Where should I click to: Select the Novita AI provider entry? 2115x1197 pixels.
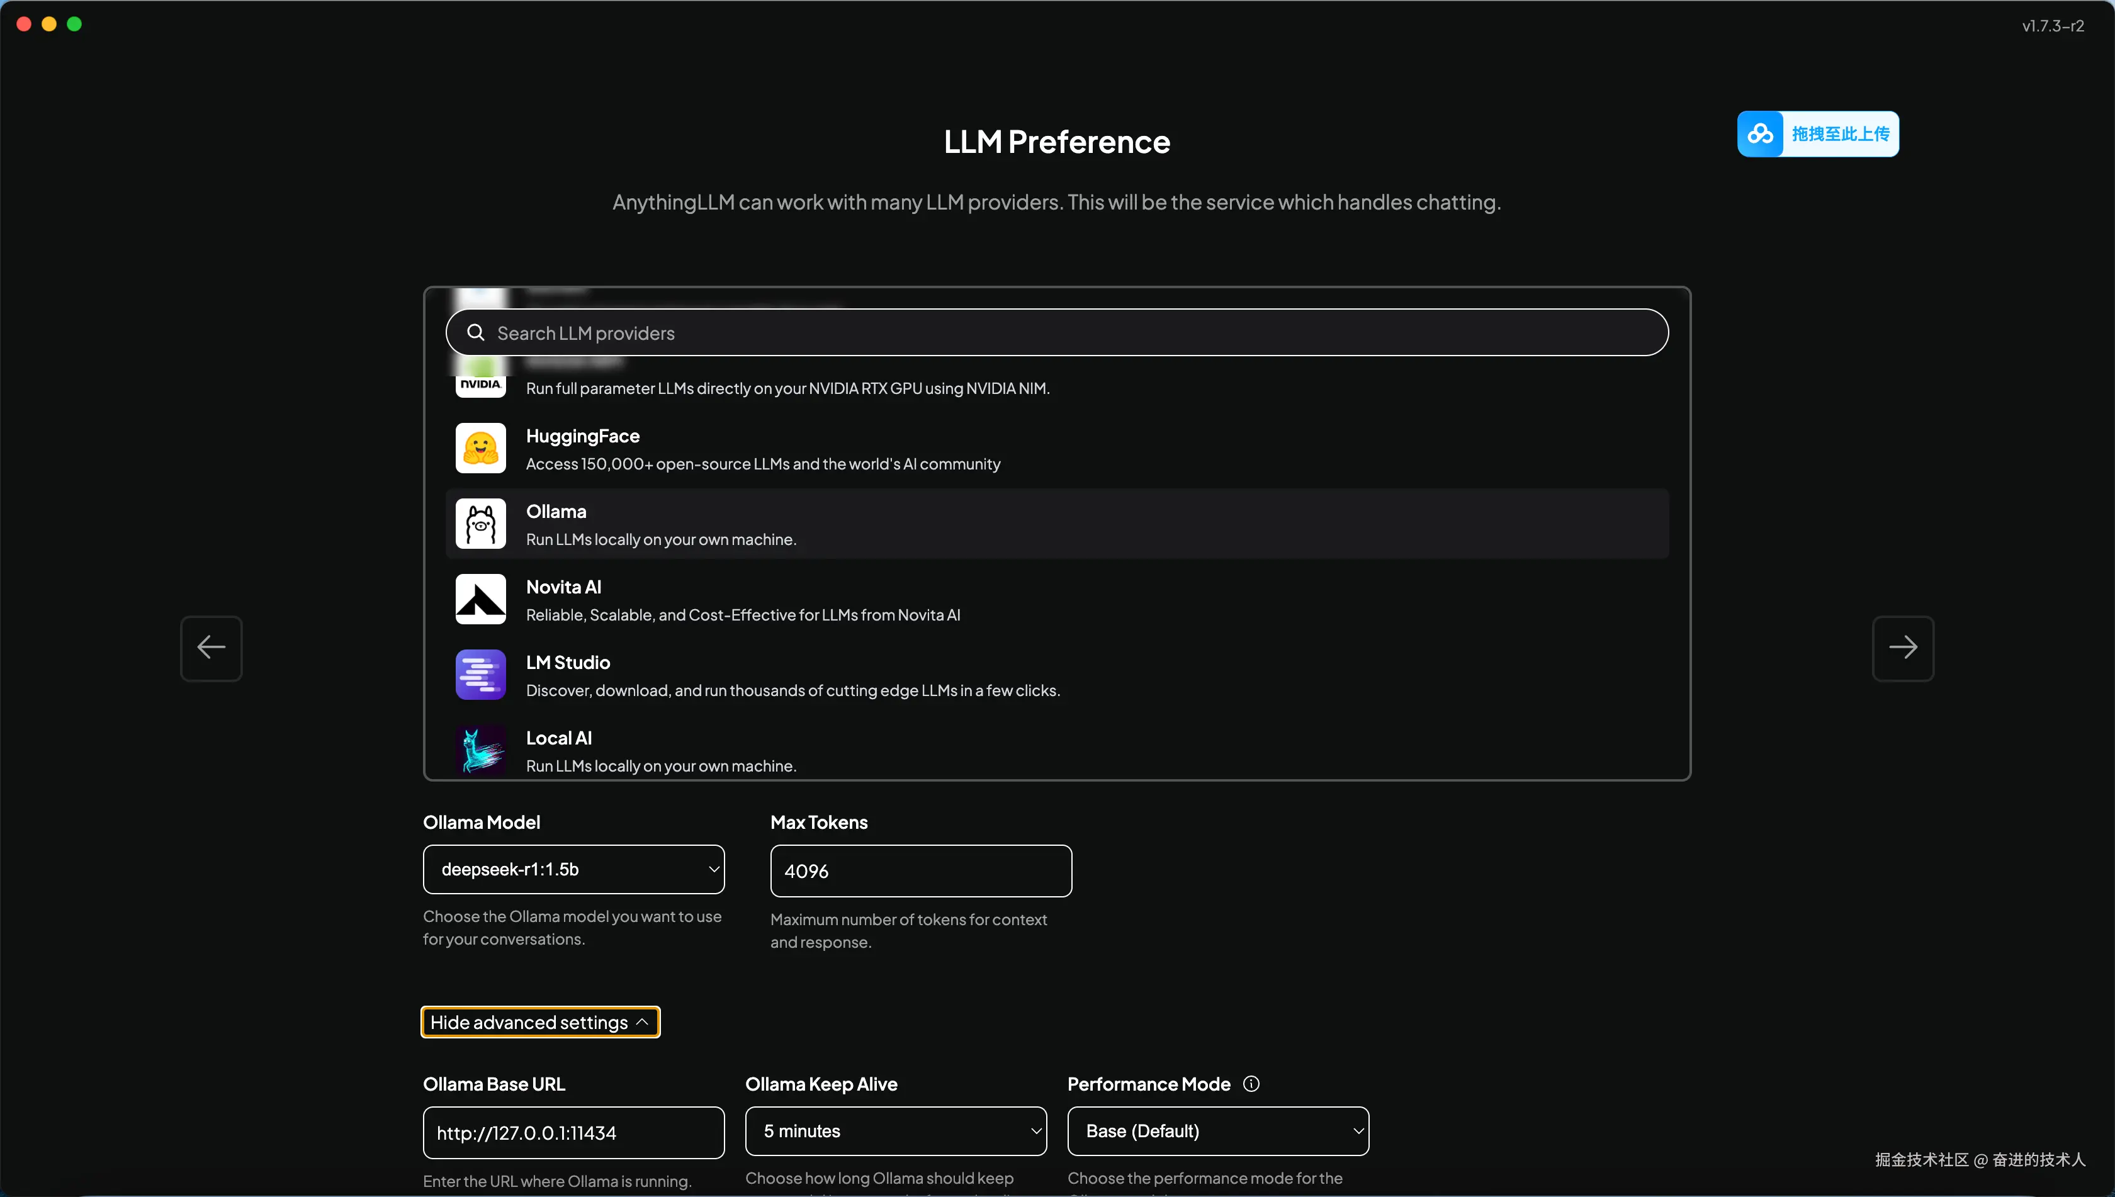tap(1057, 599)
